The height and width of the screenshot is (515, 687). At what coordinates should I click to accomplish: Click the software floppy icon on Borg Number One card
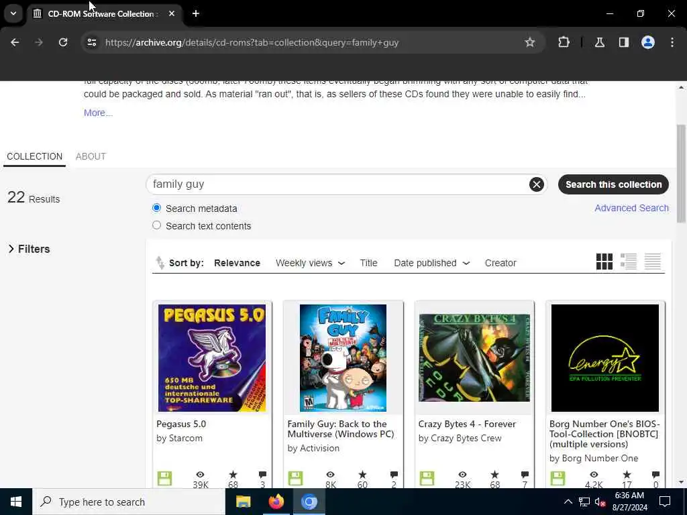point(558,478)
